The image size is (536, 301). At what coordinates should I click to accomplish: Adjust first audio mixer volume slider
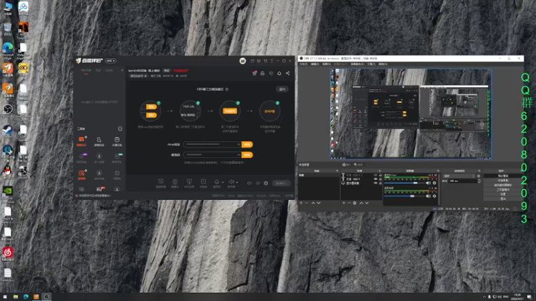(x=405, y=183)
